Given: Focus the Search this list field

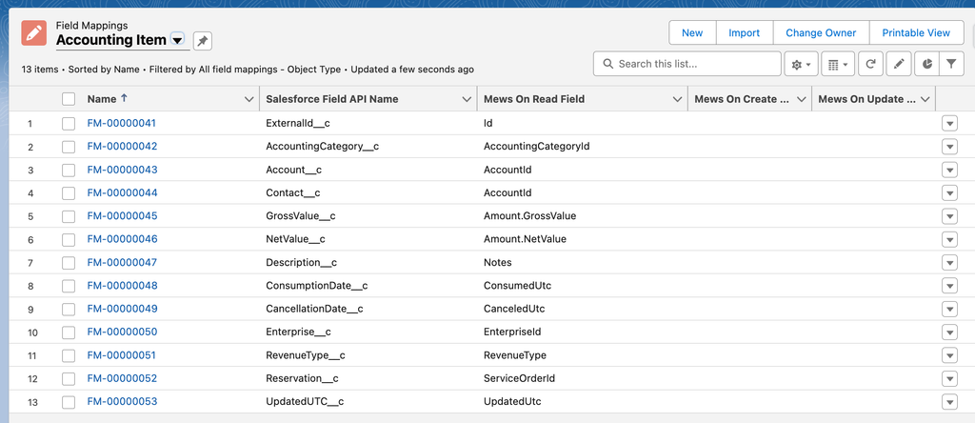Looking at the screenshot, I should tap(687, 64).
